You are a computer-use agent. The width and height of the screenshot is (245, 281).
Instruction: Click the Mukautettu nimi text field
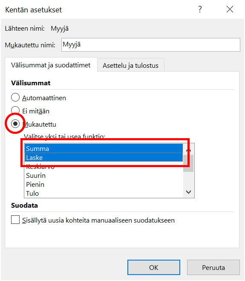point(150,45)
